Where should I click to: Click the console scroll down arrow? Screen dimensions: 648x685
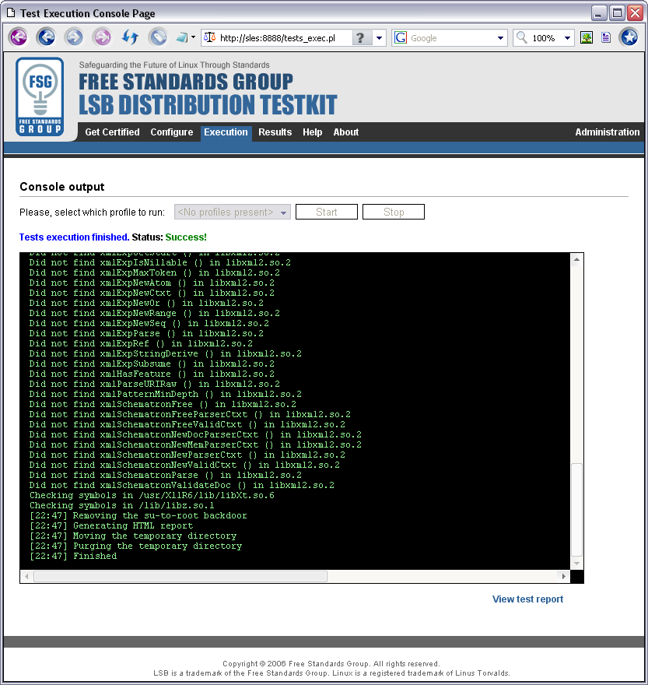click(576, 564)
